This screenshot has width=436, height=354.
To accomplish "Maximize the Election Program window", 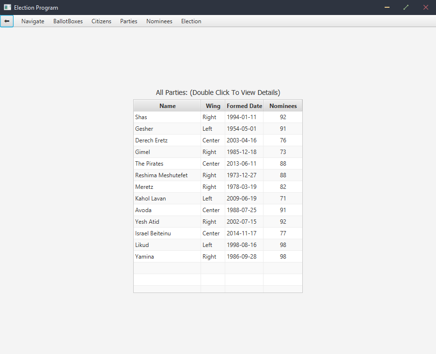I will [406, 7].
